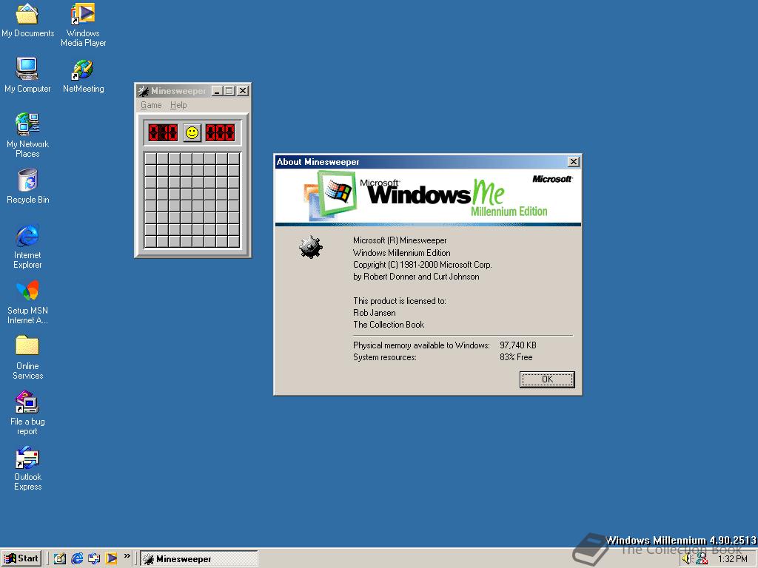Click the 'Rob Jansen' licensee text
The width and height of the screenshot is (758, 568).
pyautogui.click(x=374, y=313)
